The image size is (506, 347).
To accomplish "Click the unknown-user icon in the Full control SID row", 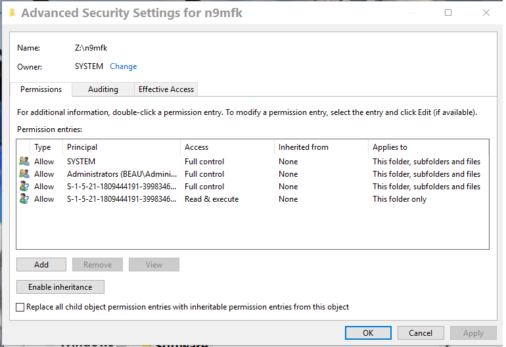I will click(24, 186).
